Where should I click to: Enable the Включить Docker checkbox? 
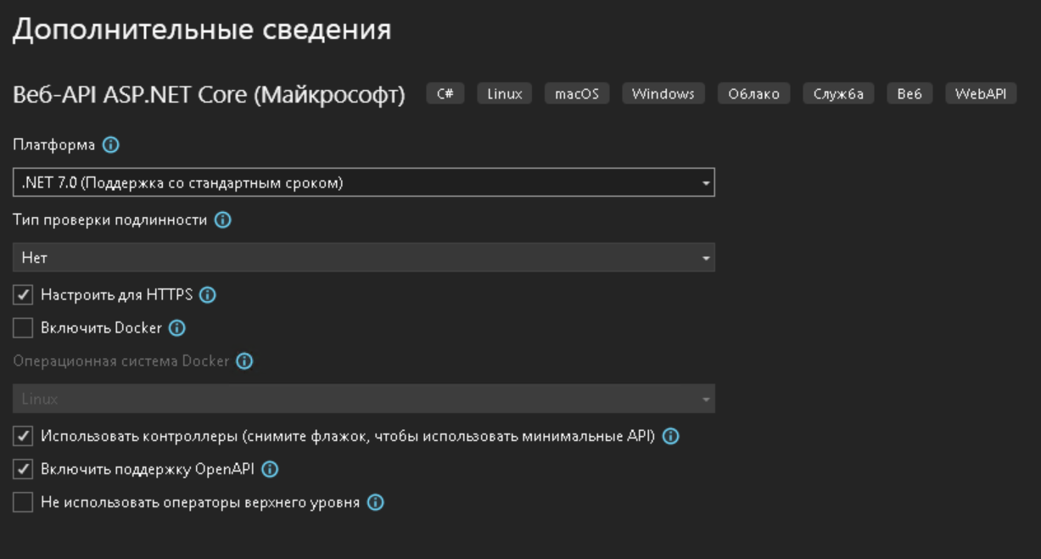[x=23, y=328]
